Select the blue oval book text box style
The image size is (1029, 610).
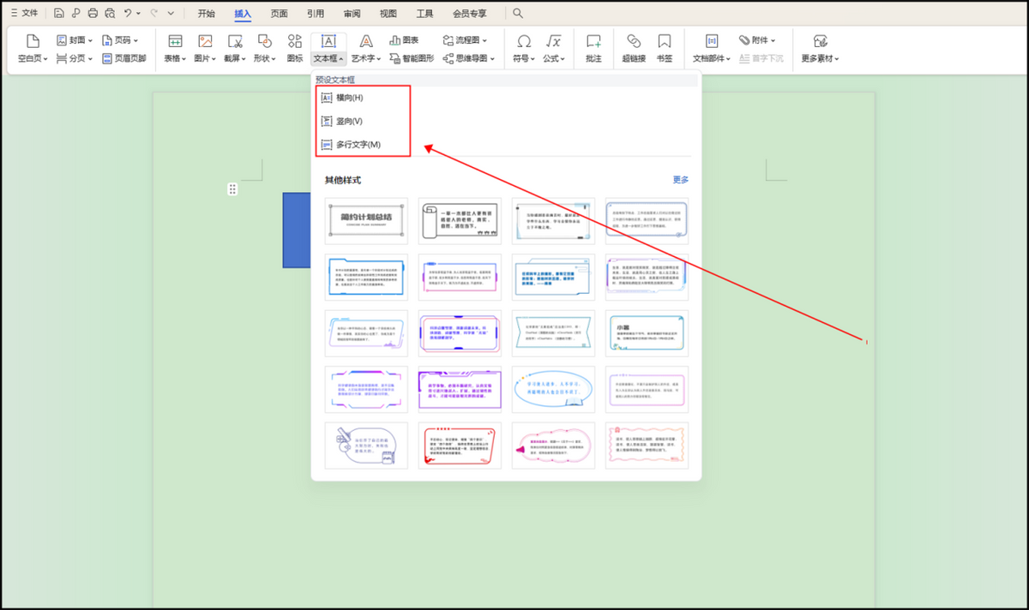pyautogui.click(x=552, y=390)
